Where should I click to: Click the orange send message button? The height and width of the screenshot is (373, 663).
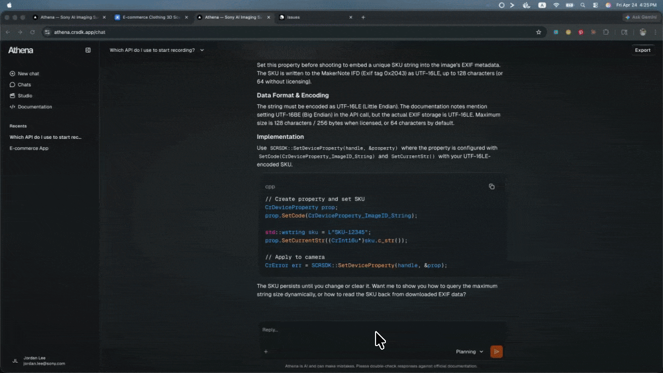[496, 352]
